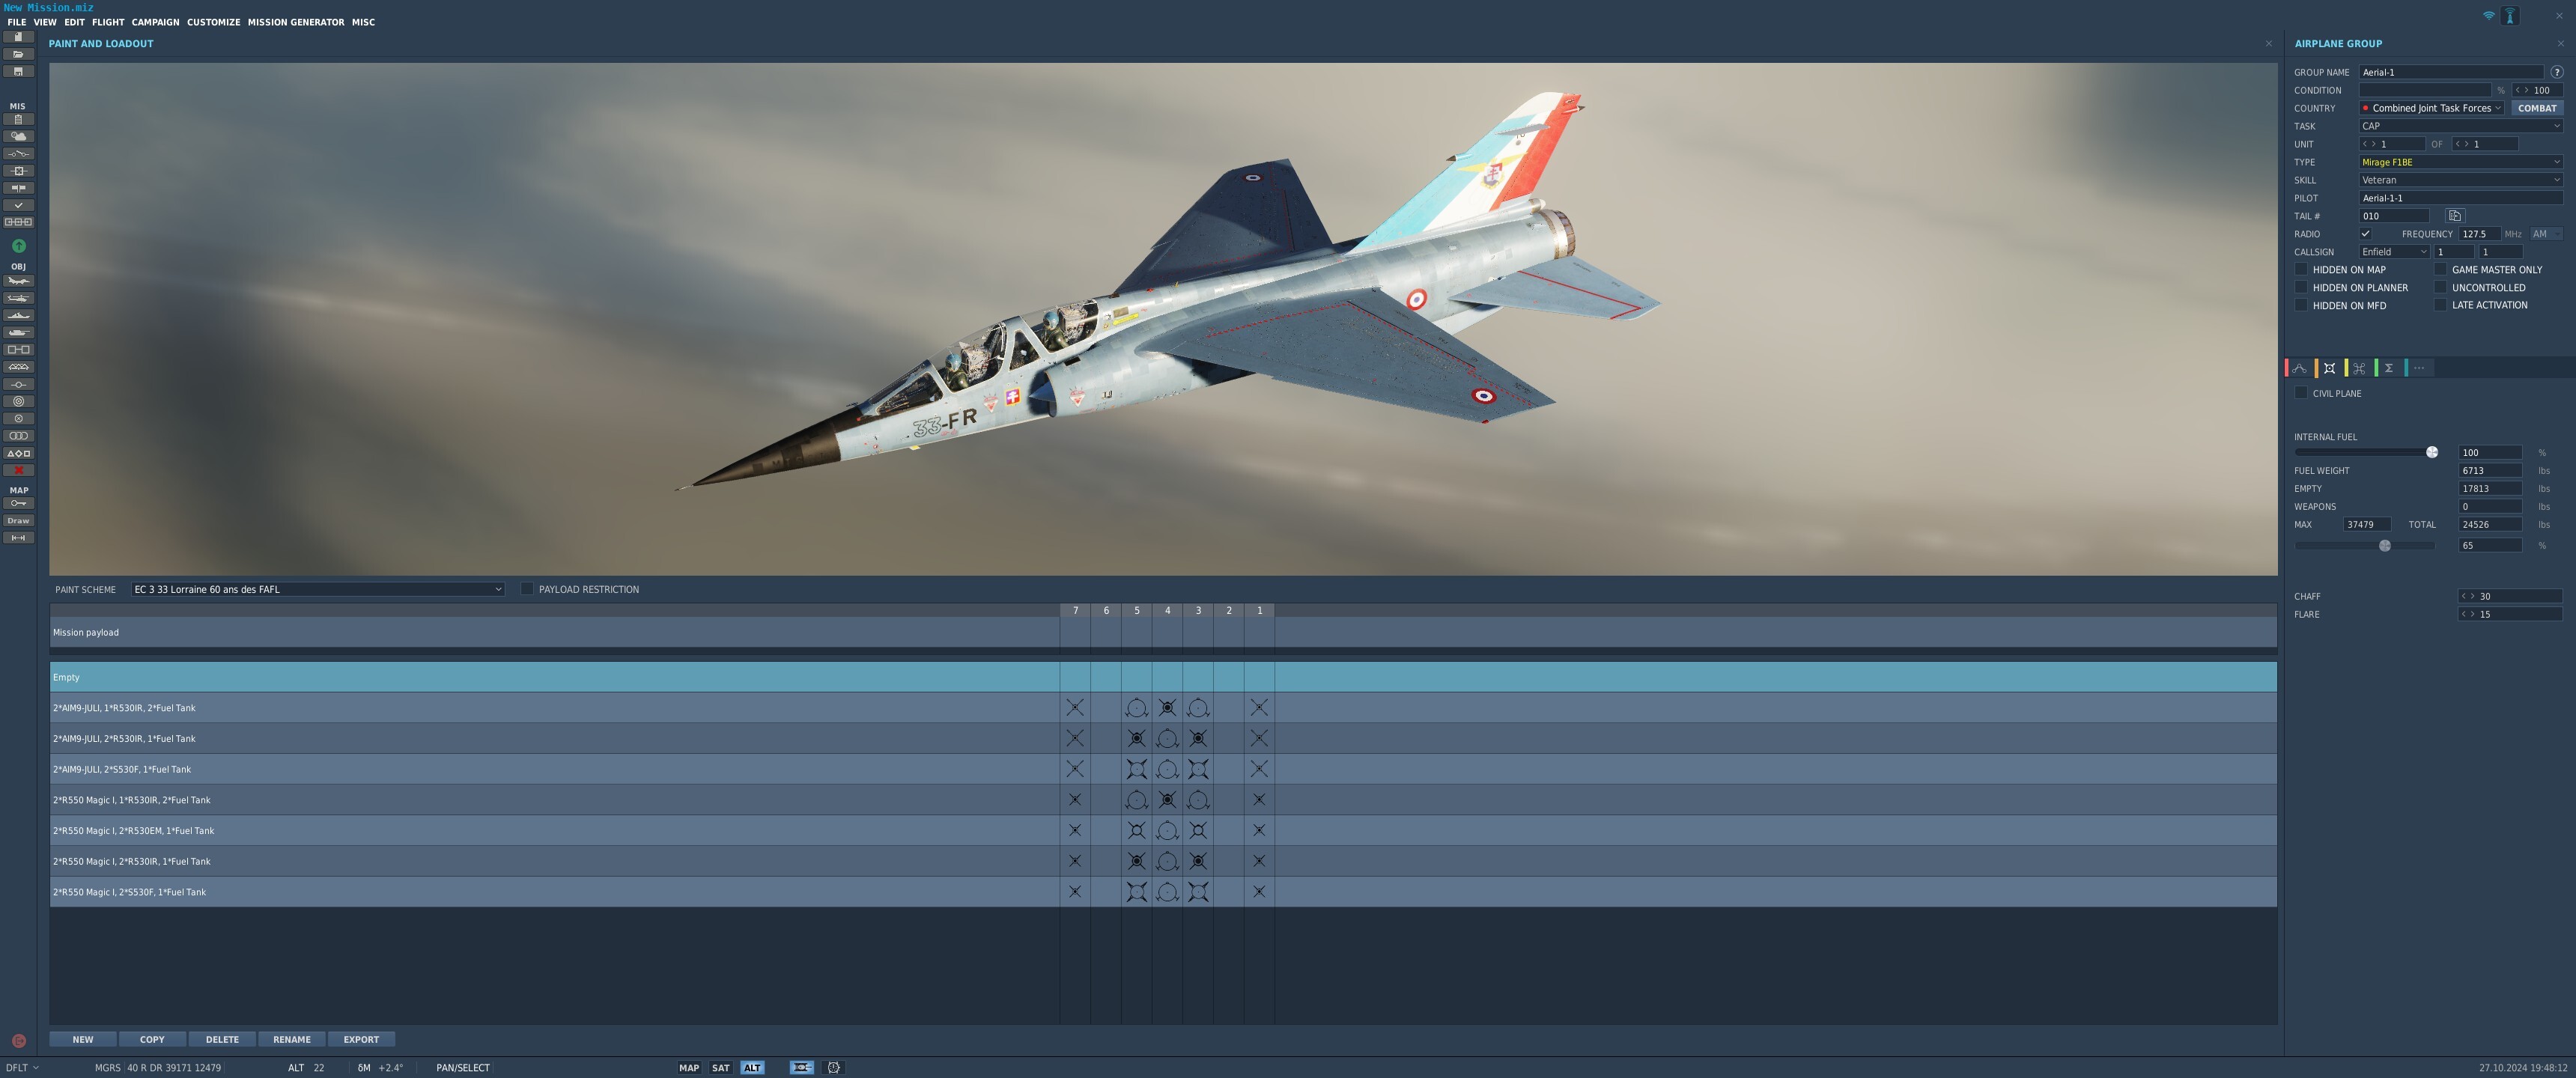The width and height of the screenshot is (2576, 1078).
Task: Open the TYPE dropdown showing Mirage F1BE
Action: pos(2460,162)
